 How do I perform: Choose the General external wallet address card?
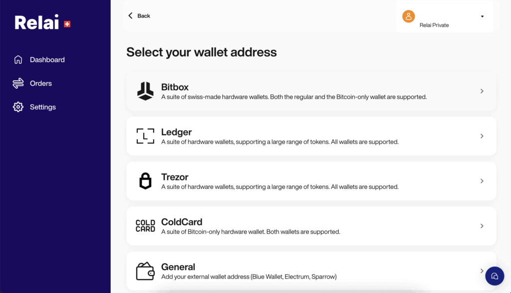[x=311, y=271]
